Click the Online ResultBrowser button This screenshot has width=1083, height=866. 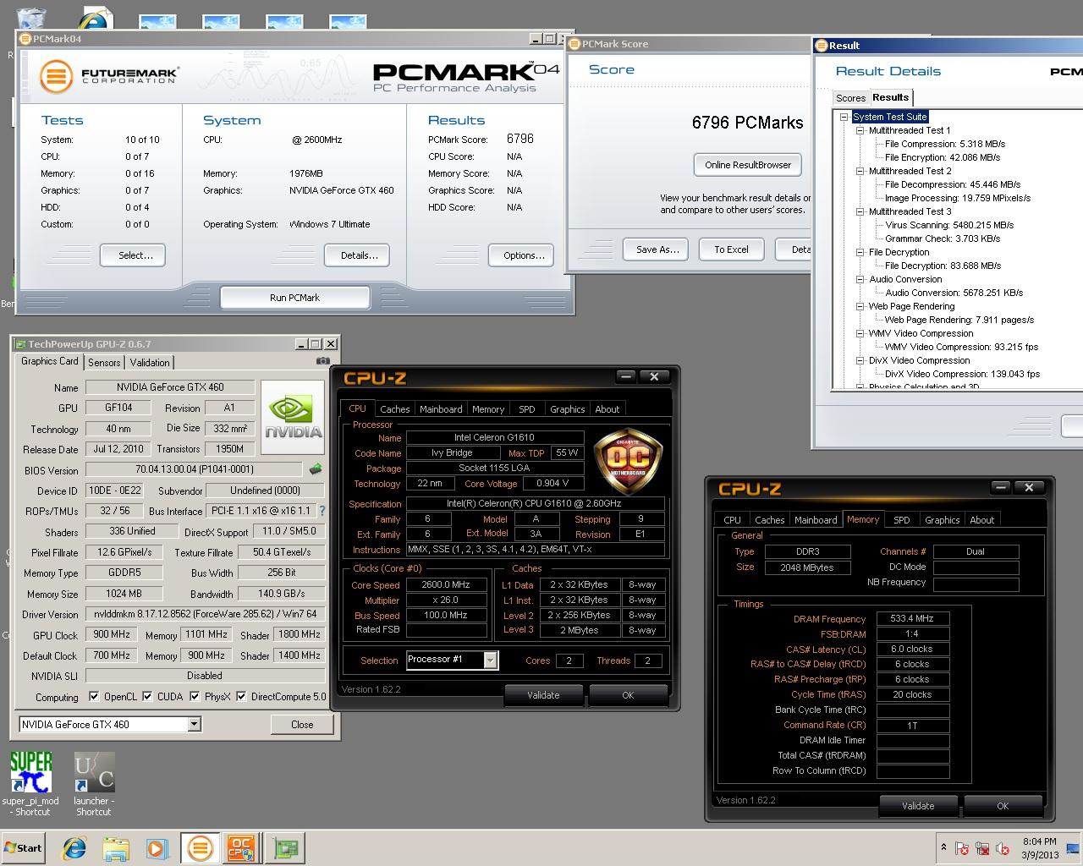748,165
